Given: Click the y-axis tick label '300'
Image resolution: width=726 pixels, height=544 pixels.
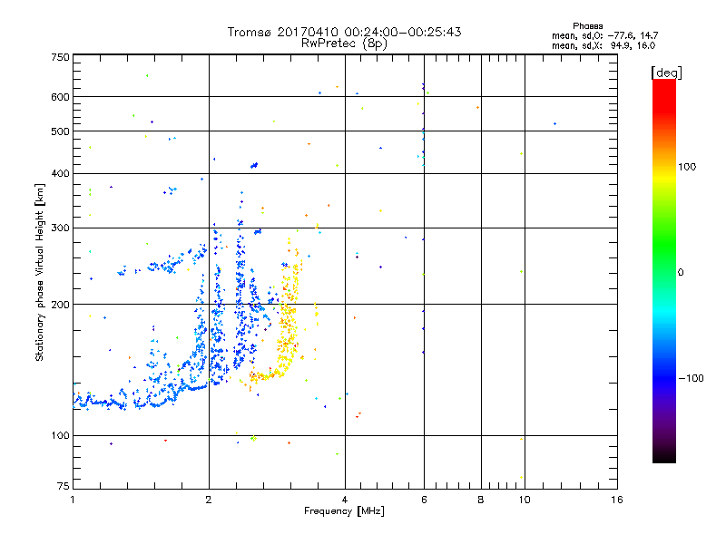Looking at the screenshot, I should [61, 228].
